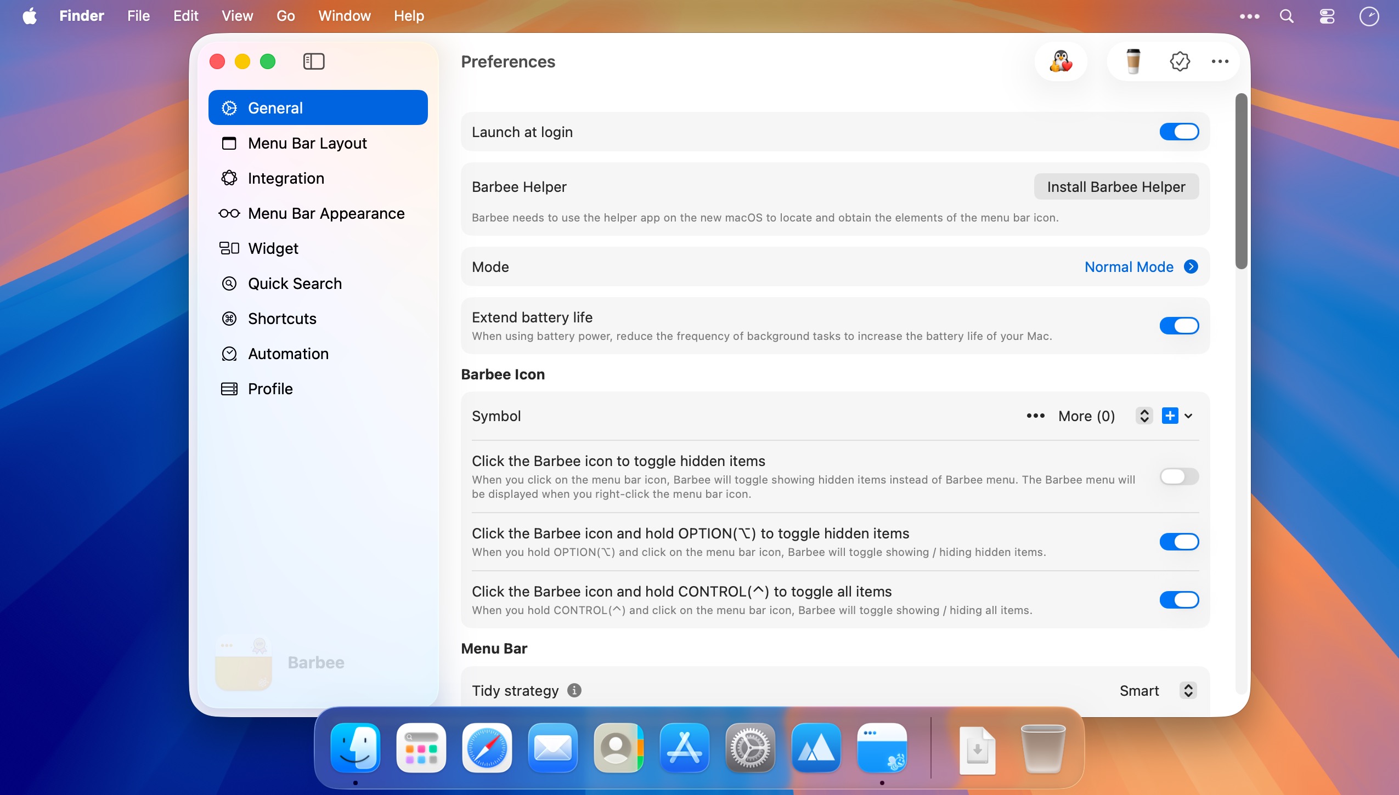Image resolution: width=1399 pixels, height=795 pixels.
Task: Open the Integration section
Action: click(318, 178)
